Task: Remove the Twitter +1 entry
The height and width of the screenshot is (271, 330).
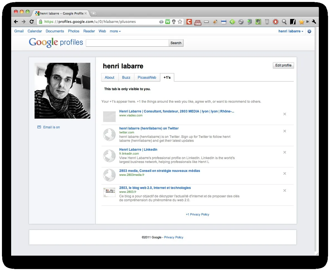Action: [x=285, y=131]
